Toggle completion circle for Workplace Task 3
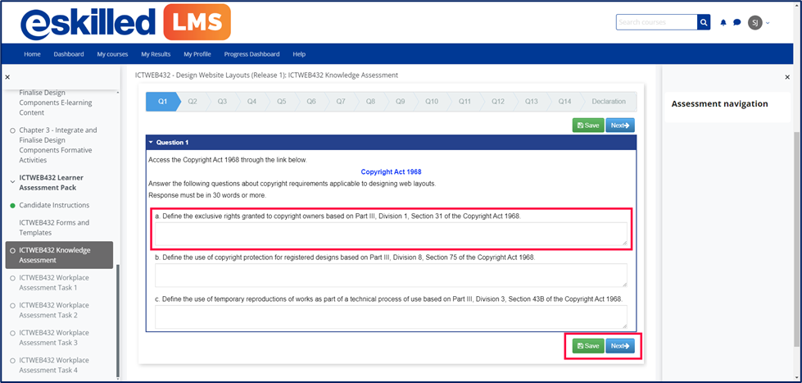Screen dimensions: 802x383 (x=12, y=333)
